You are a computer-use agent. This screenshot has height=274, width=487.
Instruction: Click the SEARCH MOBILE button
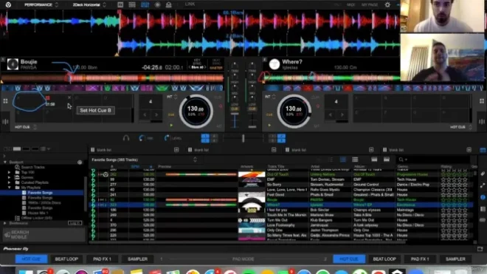pos(44,235)
